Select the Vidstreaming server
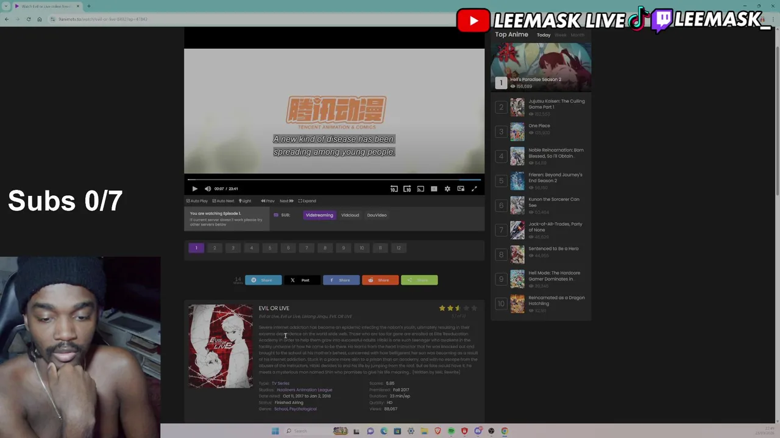This screenshot has width=780, height=438. click(319, 215)
